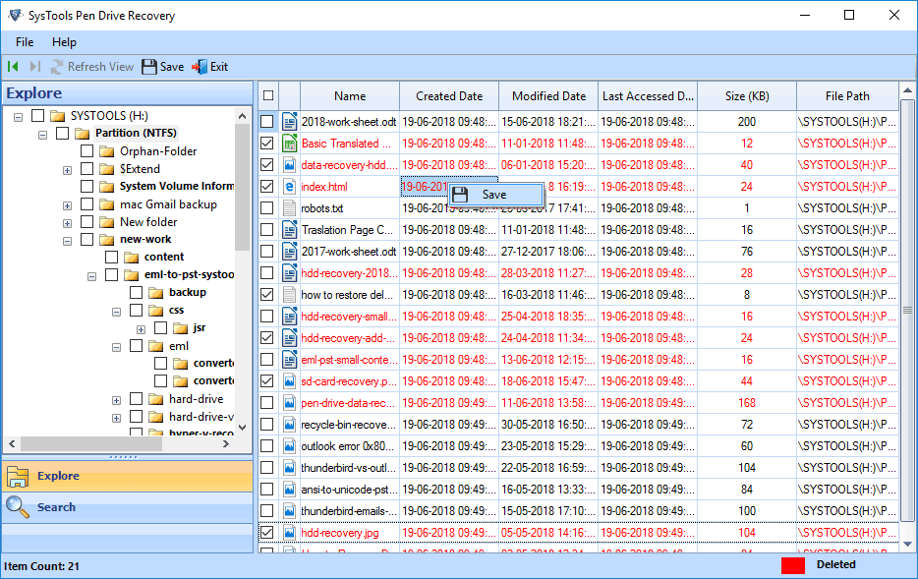Check the SYSTOOLS (H:) tree checkbox
Screen dimensions: 918x579
tap(38, 116)
